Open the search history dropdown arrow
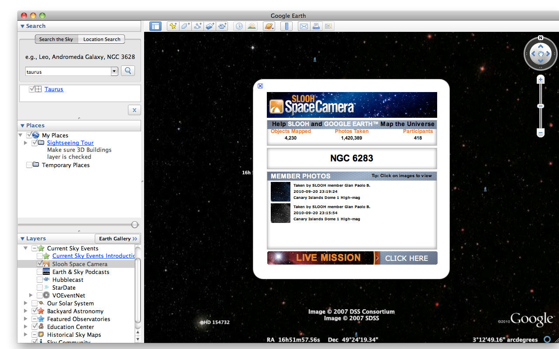 [114, 72]
